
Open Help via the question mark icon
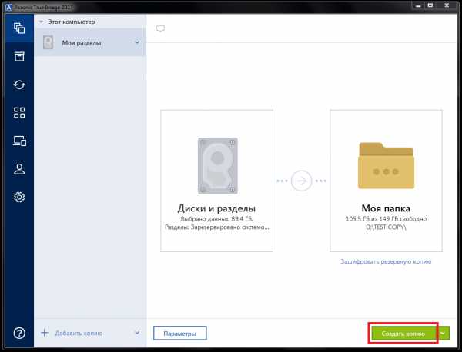[19, 333]
